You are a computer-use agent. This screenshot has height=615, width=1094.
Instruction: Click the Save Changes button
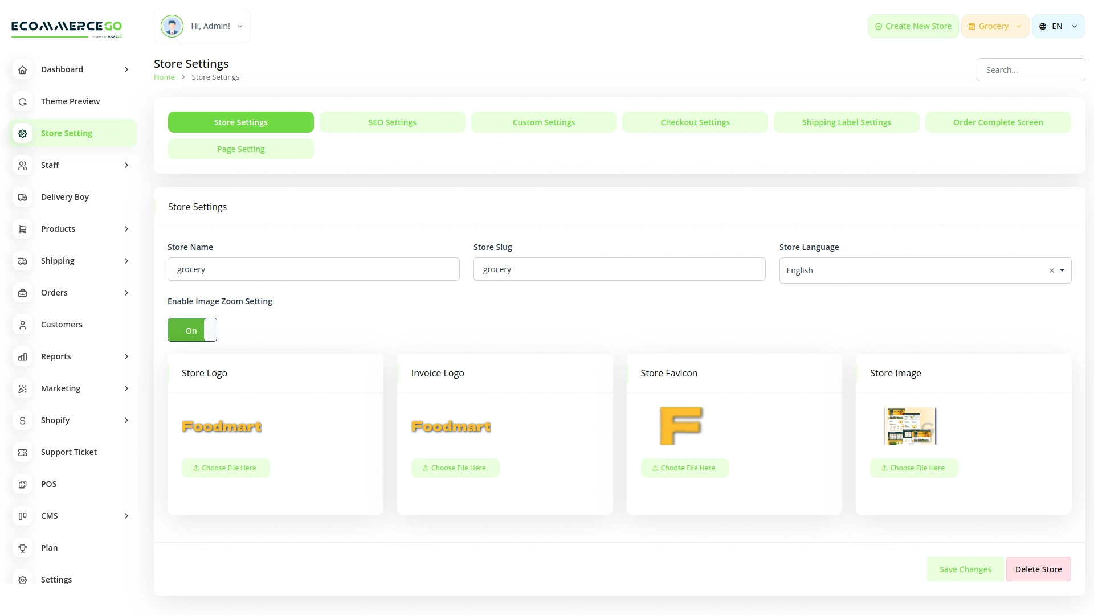click(965, 569)
